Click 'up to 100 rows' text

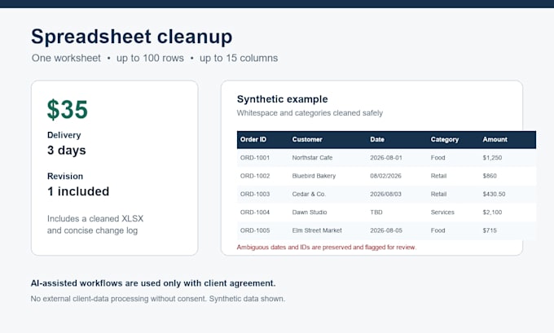pos(150,58)
